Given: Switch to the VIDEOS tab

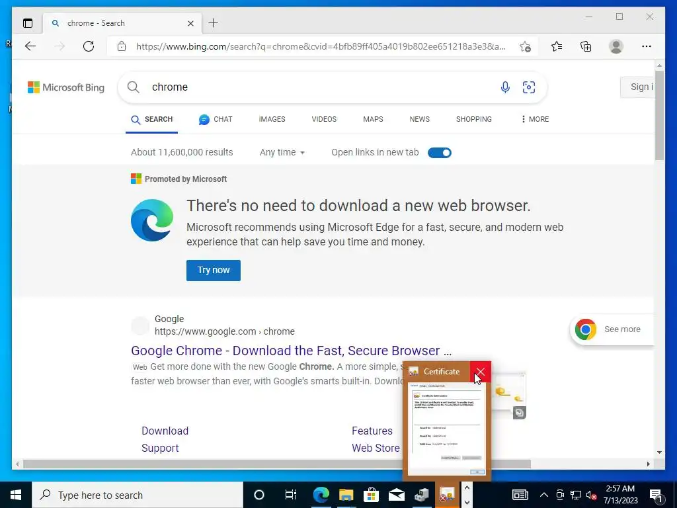Looking at the screenshot, I should point(324,119).
